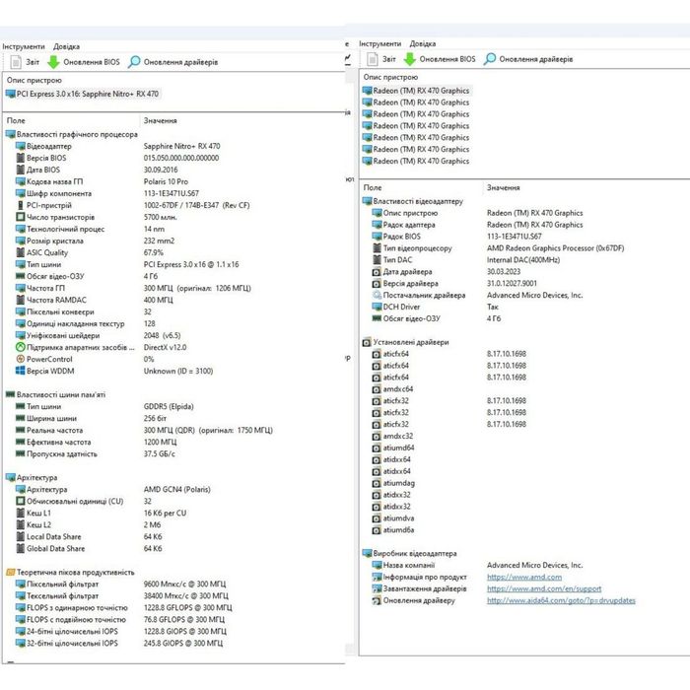
Task: Click value AMD GCN4 (Polaris)
Action: click(176, 490)
